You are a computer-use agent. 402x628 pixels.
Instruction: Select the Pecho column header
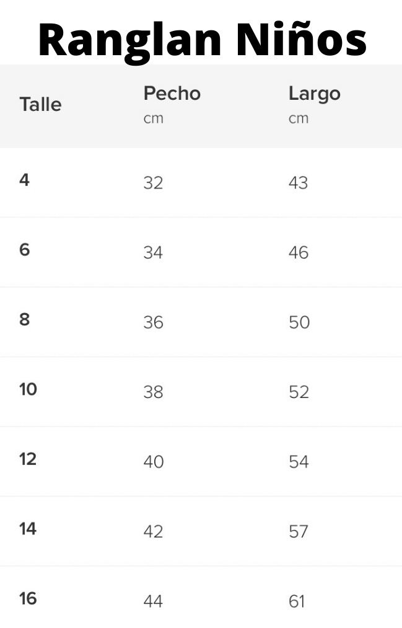pos(172,94)
